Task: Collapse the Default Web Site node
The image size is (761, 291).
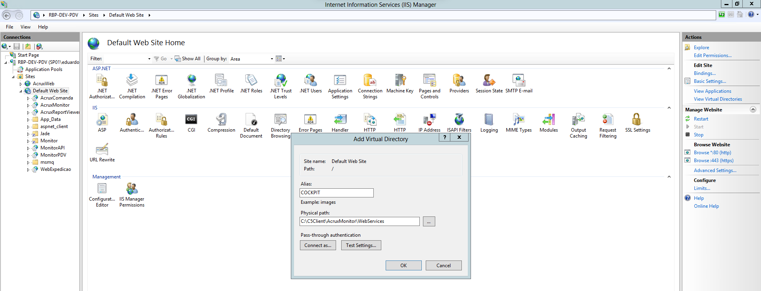Action: click(21, 91)
